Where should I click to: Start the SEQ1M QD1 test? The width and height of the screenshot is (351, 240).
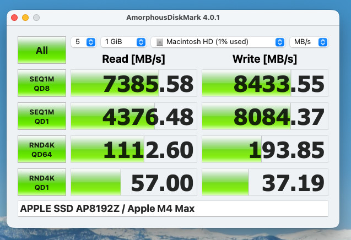click(42, 116)
